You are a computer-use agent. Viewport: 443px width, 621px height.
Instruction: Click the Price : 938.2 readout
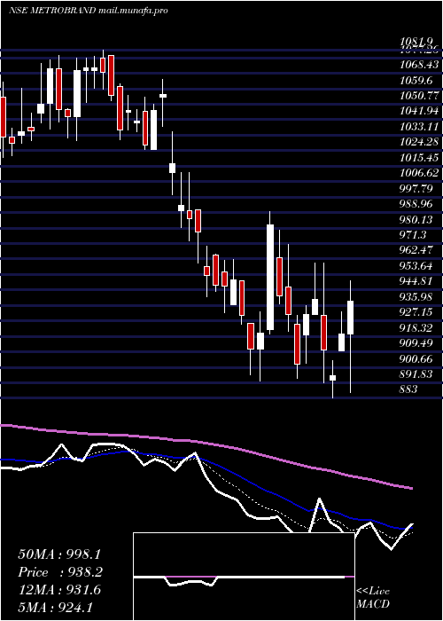pyautogui.click(x=60, y=572)
